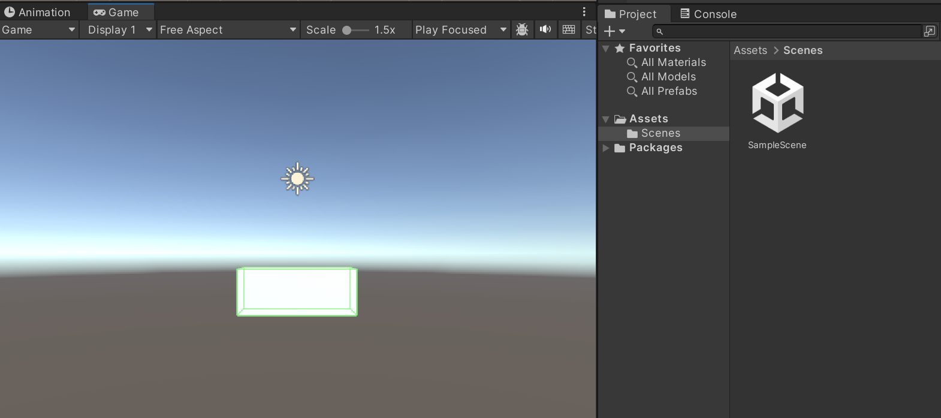
Task: Click the 1.5x scale value
Action: coord(385,30)
